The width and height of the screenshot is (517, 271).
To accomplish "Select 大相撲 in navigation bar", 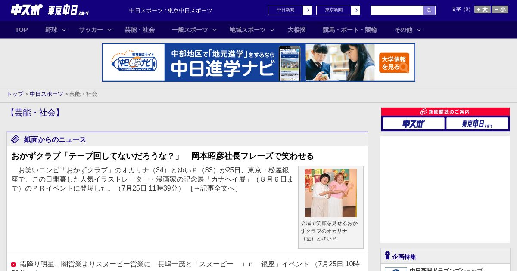I will (x=296, y=30).
